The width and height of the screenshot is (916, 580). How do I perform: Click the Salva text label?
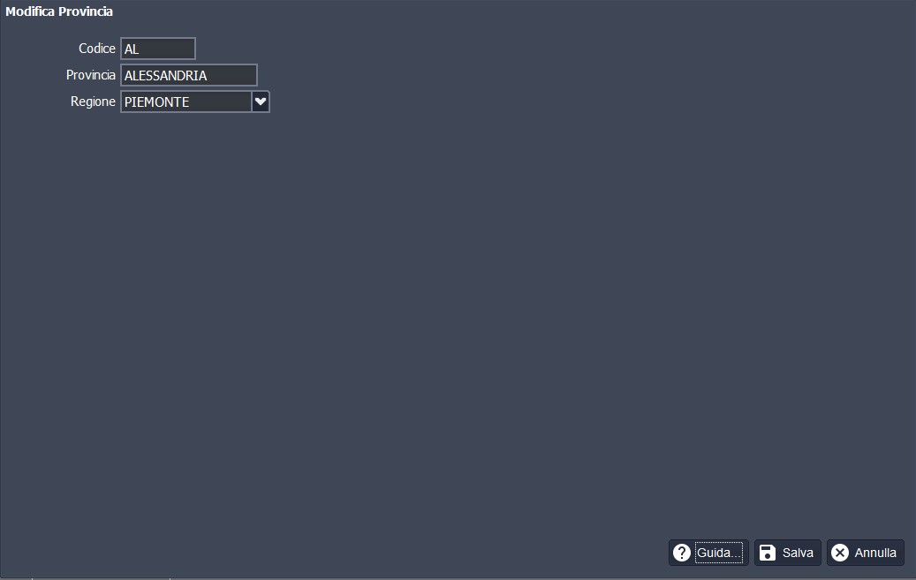[798, 553]
